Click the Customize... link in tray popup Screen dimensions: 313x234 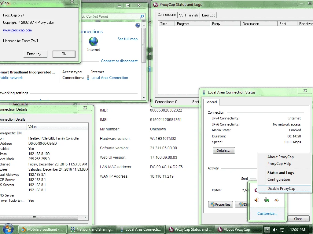(267, 214)
